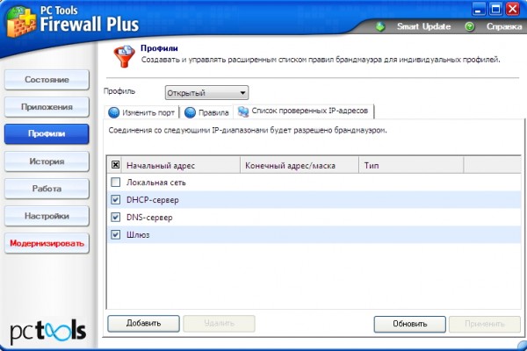Viewport: 527px width, 351px height.
Task: Click the Обновить button
Action: pyautogui.click(x=409, y=324)
